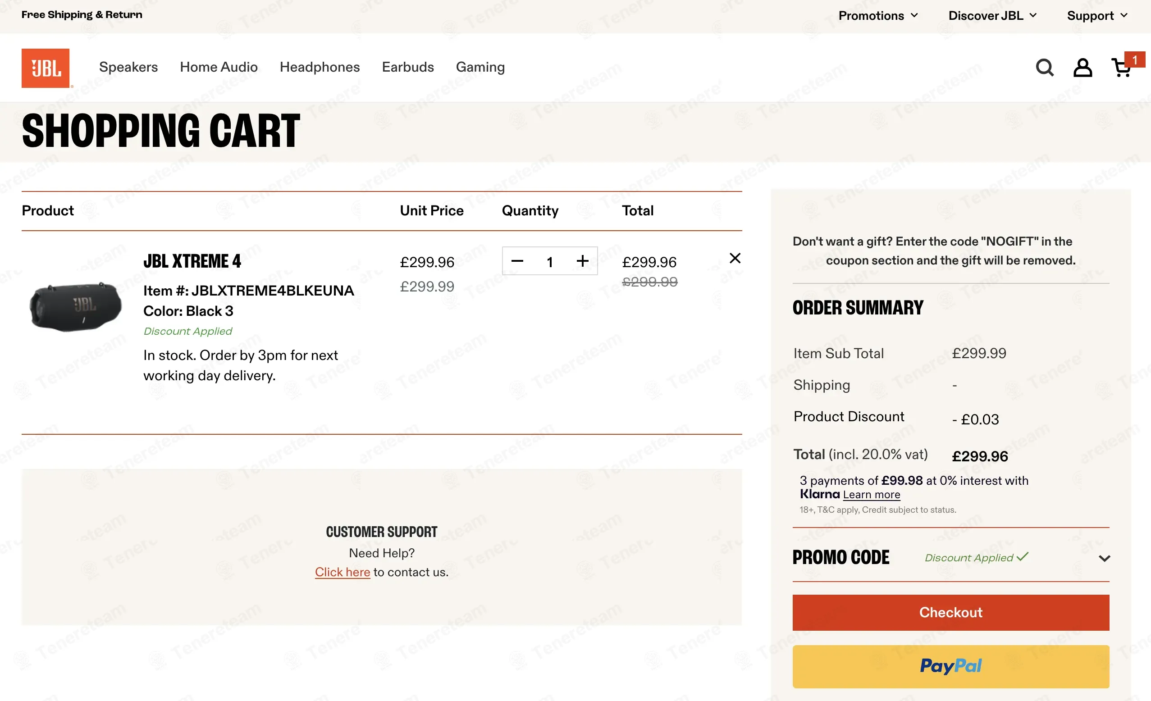Click the Product Discount - £0.03 value
Image resolution: width=1151 pixels, height=701 pixels.
click(975, 419)
